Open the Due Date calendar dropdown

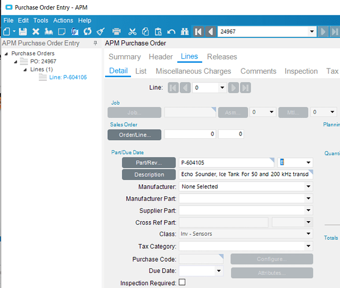tap(219, 271)
